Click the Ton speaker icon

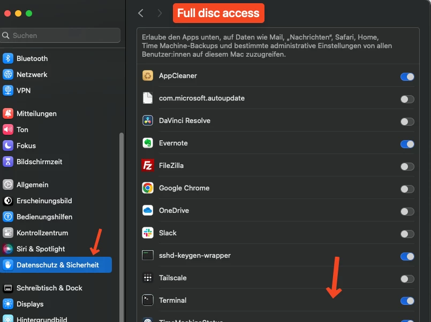(8, 129)
